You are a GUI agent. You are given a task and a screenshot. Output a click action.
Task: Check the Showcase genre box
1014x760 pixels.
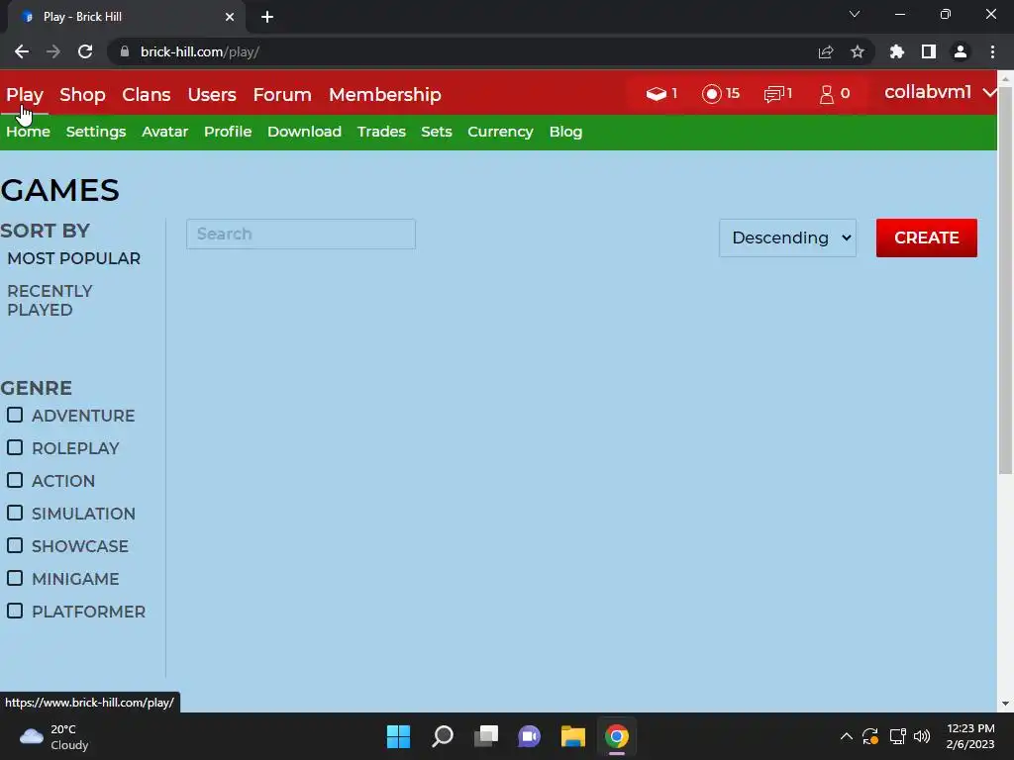(15, 545)
